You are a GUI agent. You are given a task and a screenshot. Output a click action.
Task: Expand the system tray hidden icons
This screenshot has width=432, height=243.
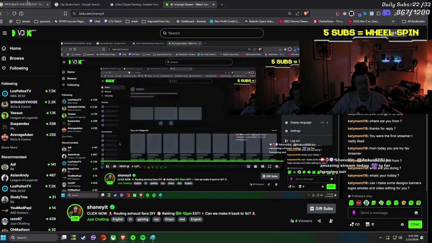[380, 238]
